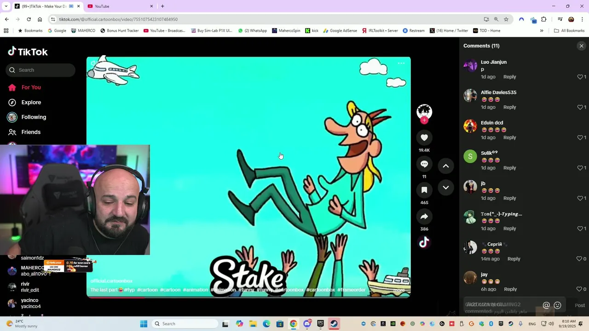Like Alfie Davies535's comment
Viewport: 589px width, 331px height.
click(x=580, y=107)
